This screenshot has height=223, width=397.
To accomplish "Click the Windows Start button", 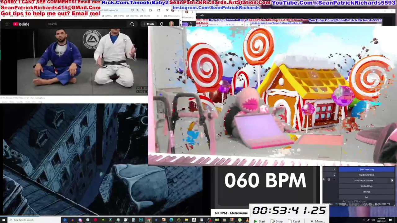I will (3, 220).
